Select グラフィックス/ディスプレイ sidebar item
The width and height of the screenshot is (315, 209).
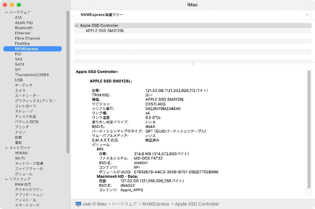pos(35,101)
